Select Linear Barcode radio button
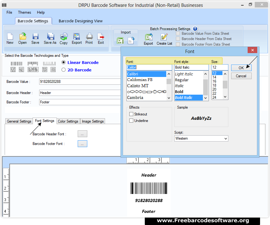 click(x=64, y=62)
